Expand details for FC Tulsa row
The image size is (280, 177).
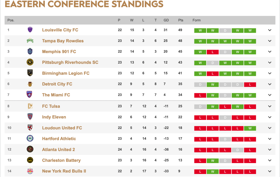point(270,106)
